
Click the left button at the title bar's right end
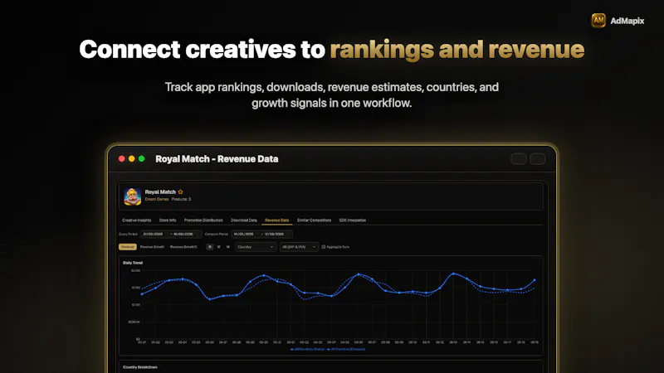[518, 159]
